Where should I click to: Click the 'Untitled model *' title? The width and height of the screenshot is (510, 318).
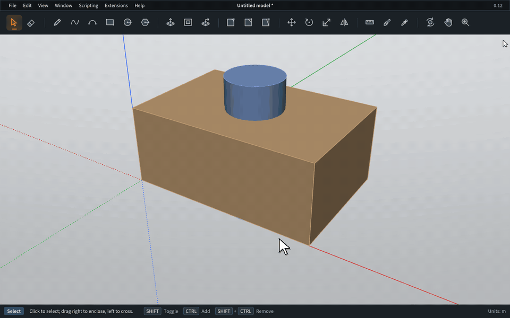click(x=255, y=5)
